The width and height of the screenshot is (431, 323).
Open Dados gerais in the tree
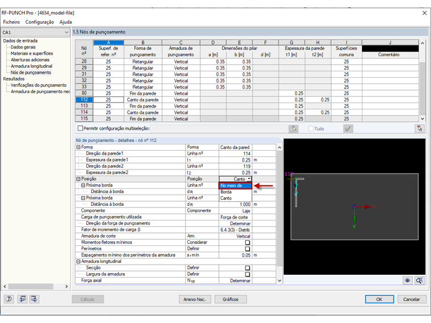click(23, 47)
